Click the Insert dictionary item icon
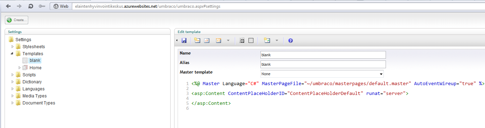This screenshot has height=128, width=485. click(207, 41)
